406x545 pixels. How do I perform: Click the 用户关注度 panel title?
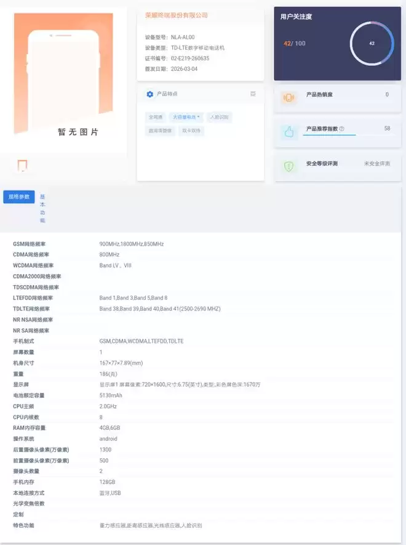[x=296, y=17]
